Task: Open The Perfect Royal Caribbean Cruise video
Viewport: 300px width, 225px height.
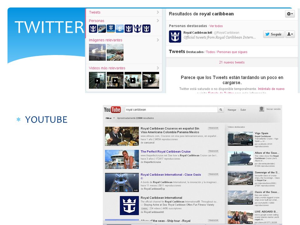Action: [x=166, y=152]
